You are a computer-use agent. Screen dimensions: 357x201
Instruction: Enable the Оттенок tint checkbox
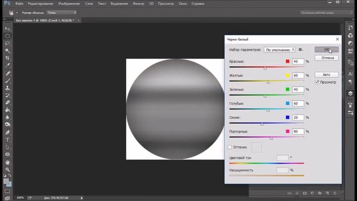230,147
